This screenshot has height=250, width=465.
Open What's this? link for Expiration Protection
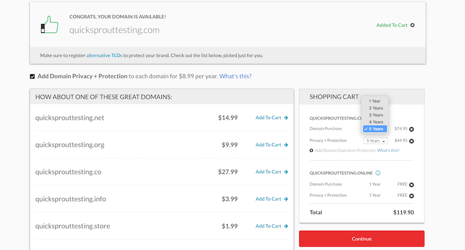click(388, 150)
